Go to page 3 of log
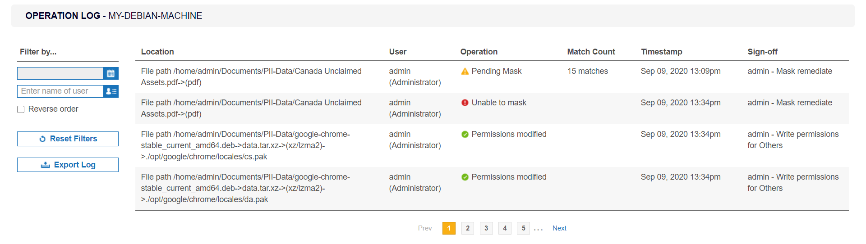The width and height of the screenshot is (866, 244). pyautogui.click(x=486, y=228)
